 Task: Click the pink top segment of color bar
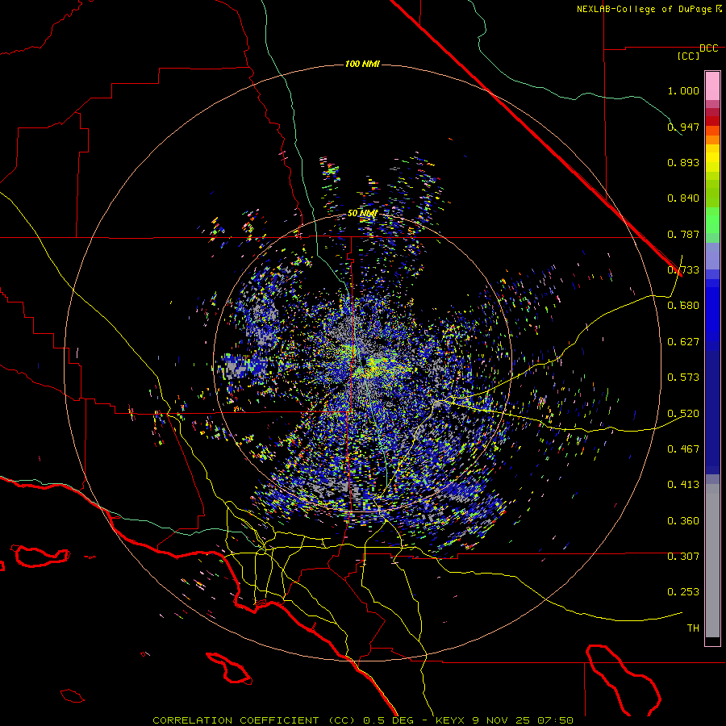coord(712,86)
